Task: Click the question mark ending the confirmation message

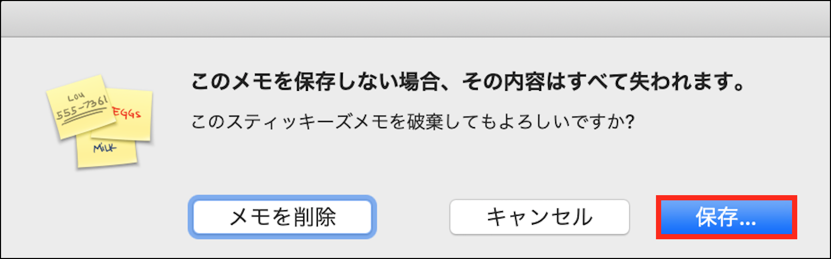Action: point(629,122)
